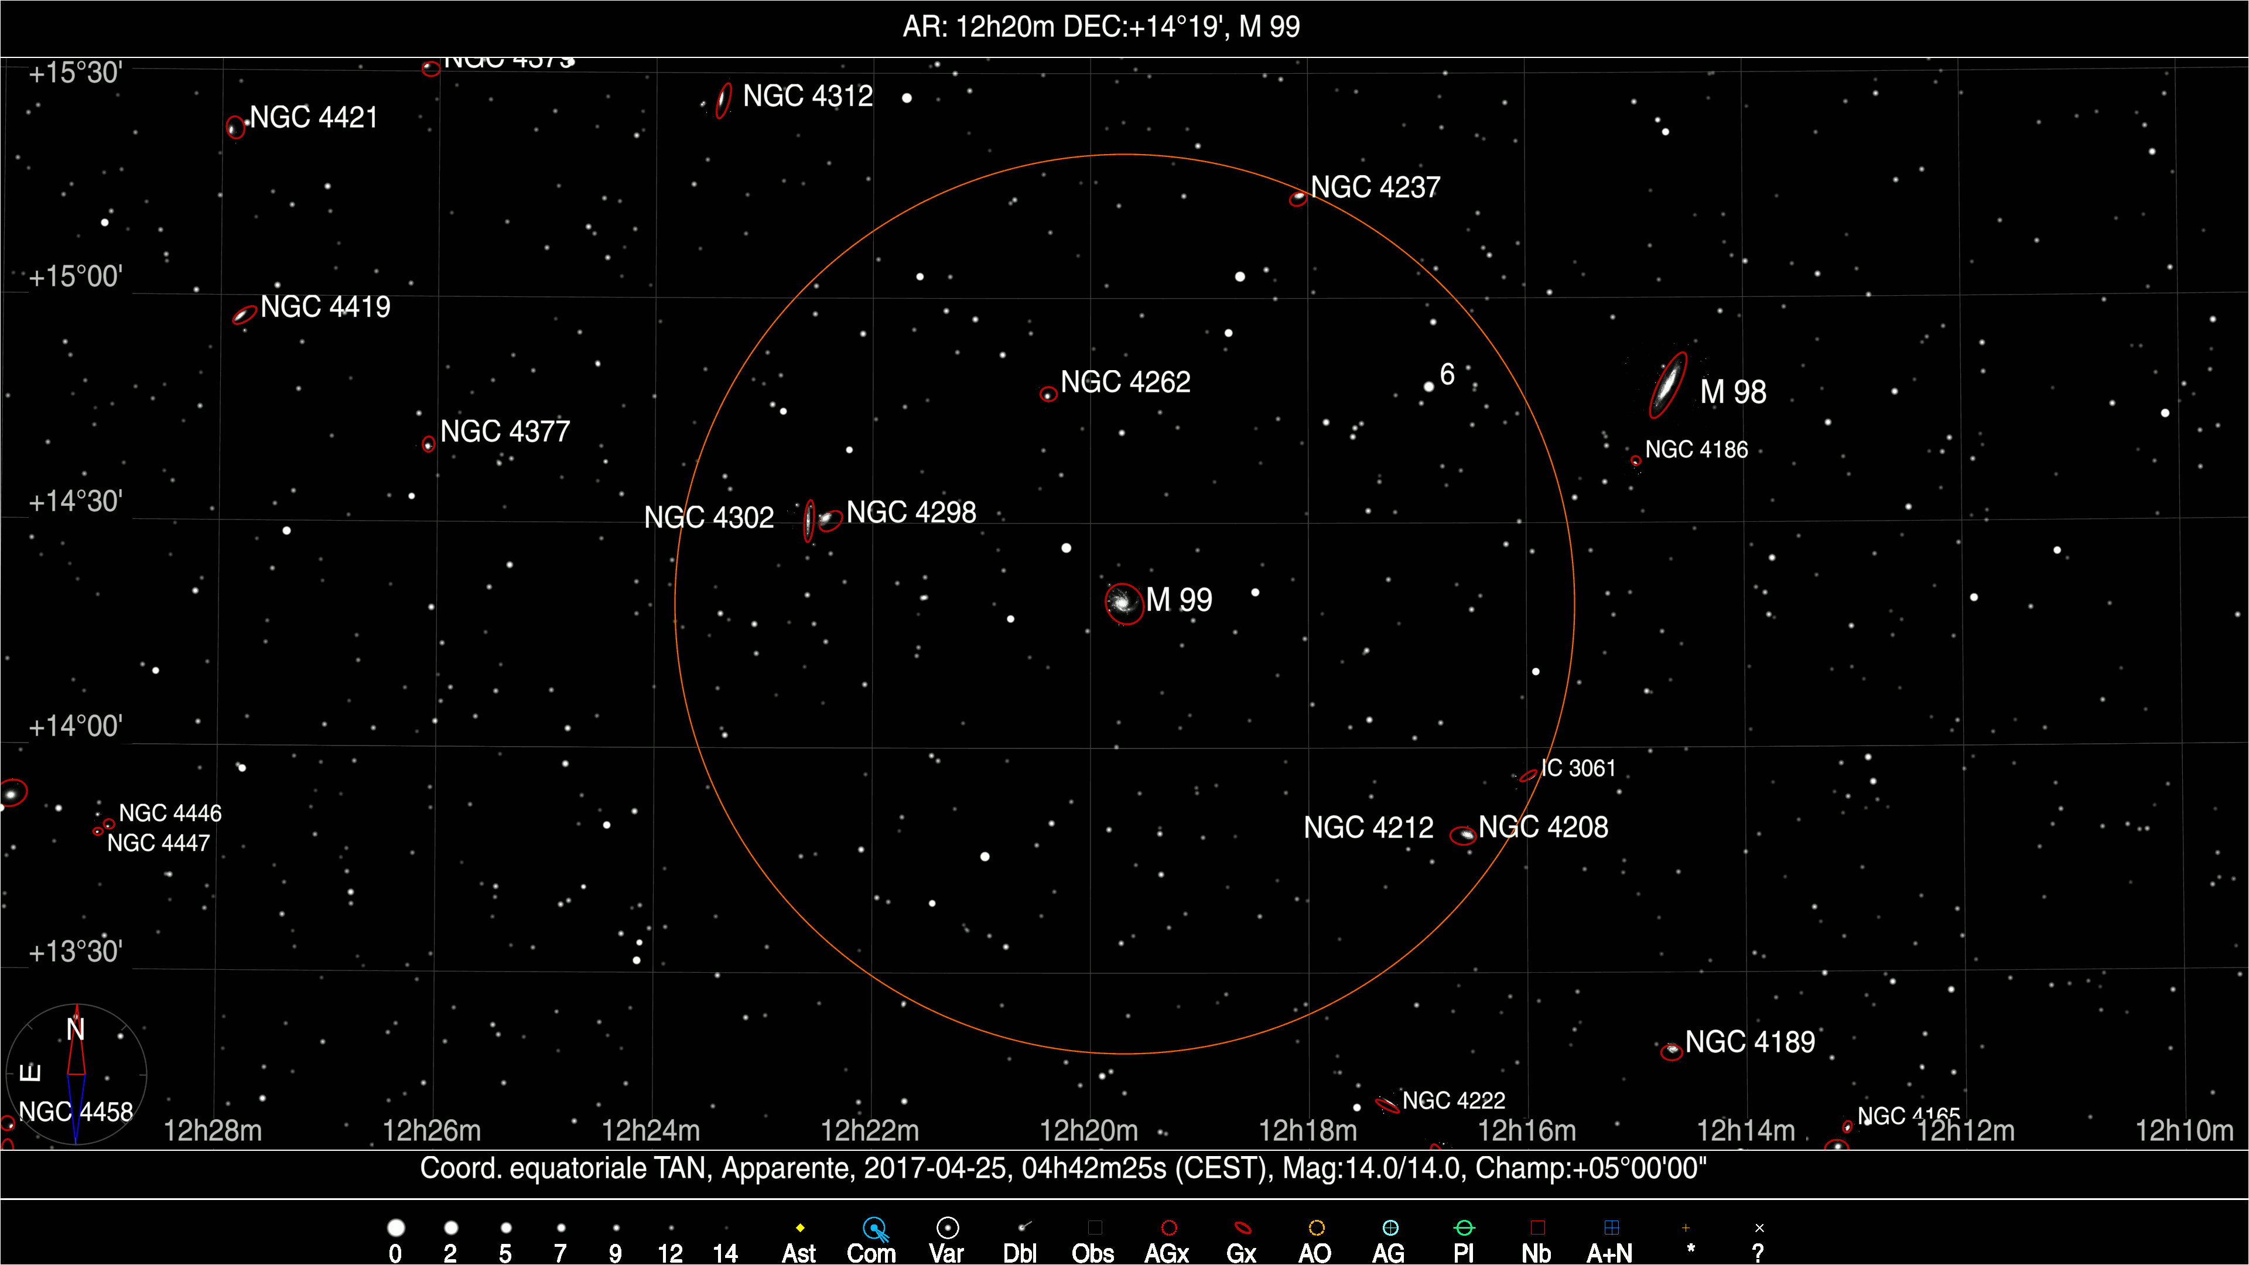Click the nebula (Nb) red square icon
Image resolution: width=2249 pixels, height=1265 pixels.
click(1537, 1228)
